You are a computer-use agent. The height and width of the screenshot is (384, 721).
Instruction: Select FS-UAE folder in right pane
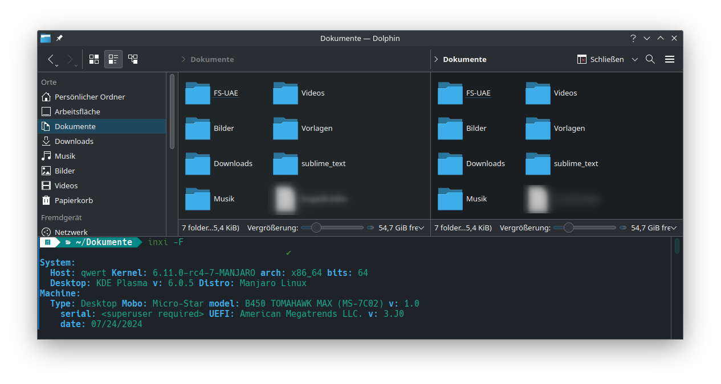[x=465, y=93]
